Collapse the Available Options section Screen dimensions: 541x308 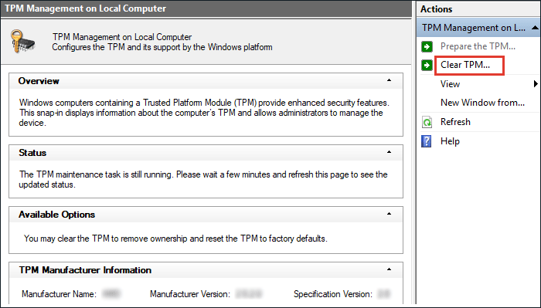coord(390,214)
